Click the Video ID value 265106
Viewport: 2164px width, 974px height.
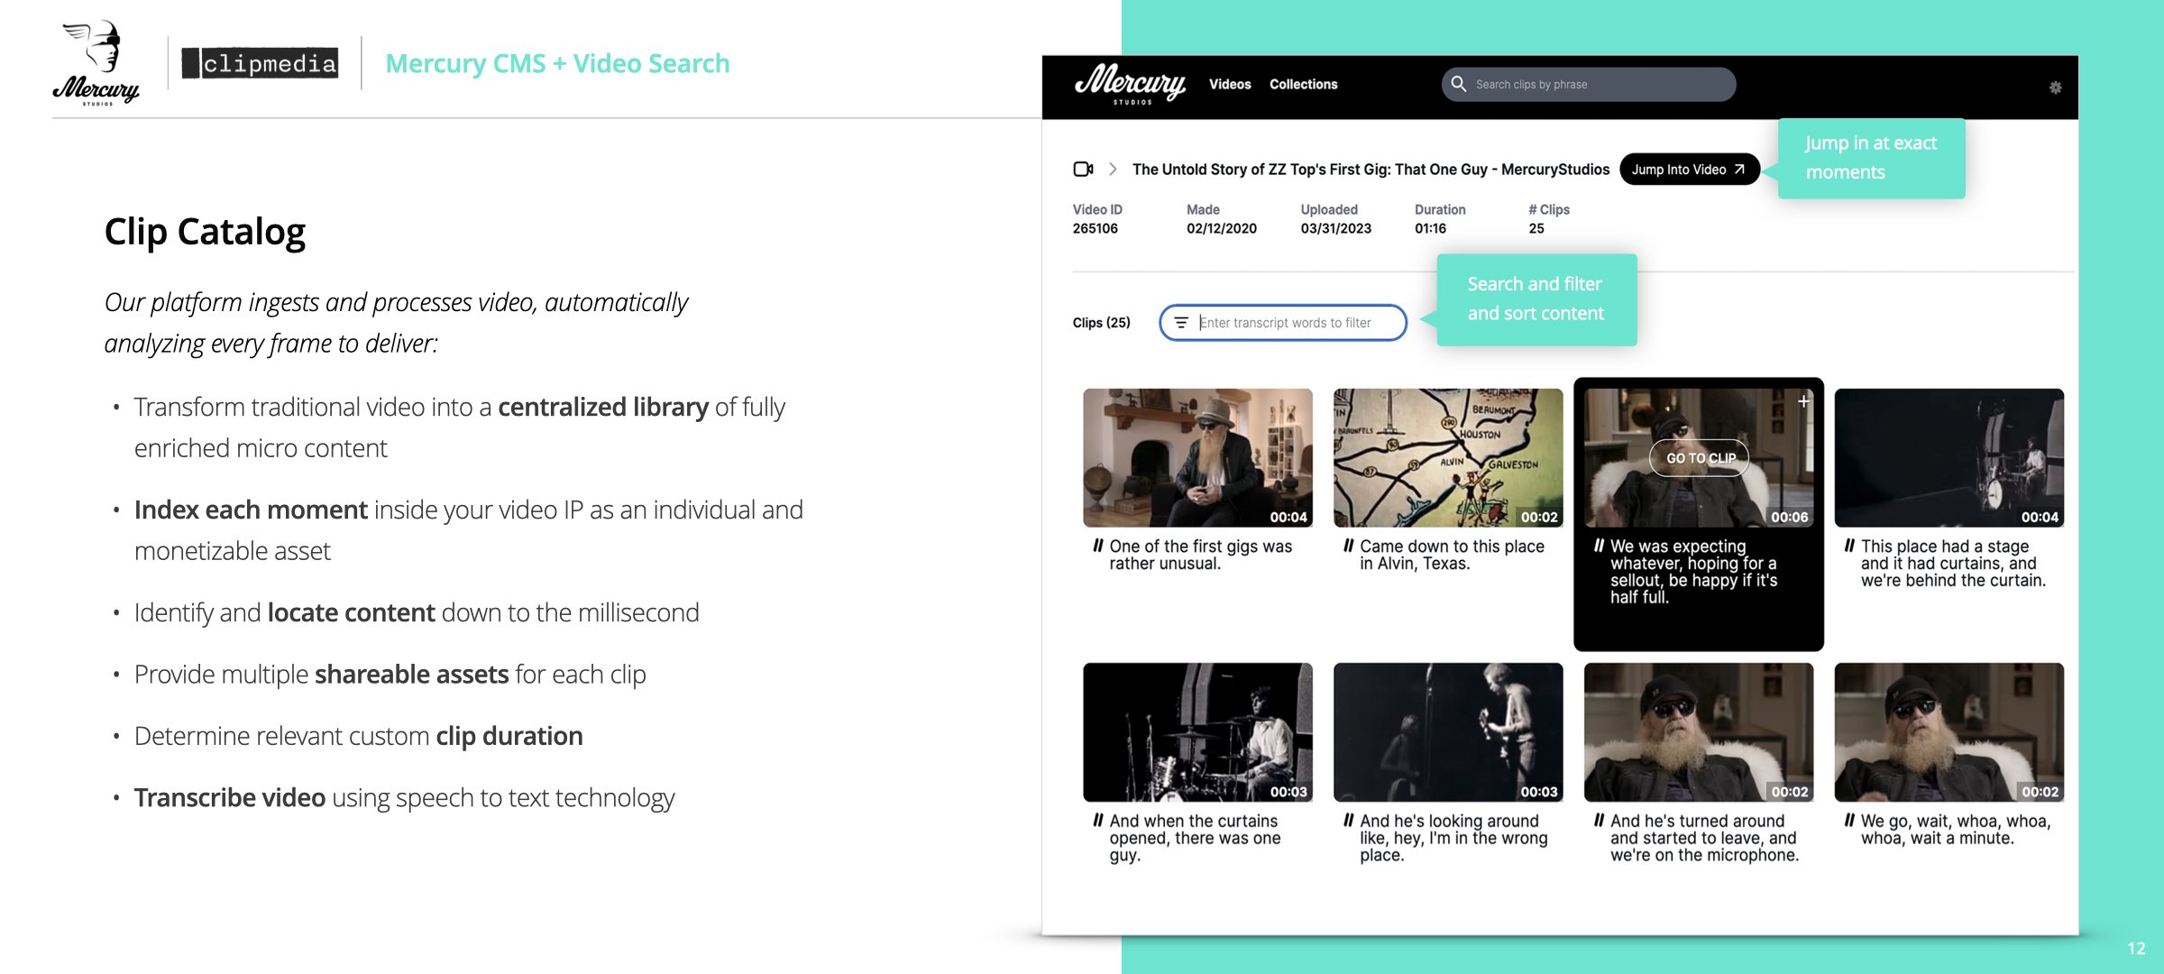click(x=1095, y=229)
